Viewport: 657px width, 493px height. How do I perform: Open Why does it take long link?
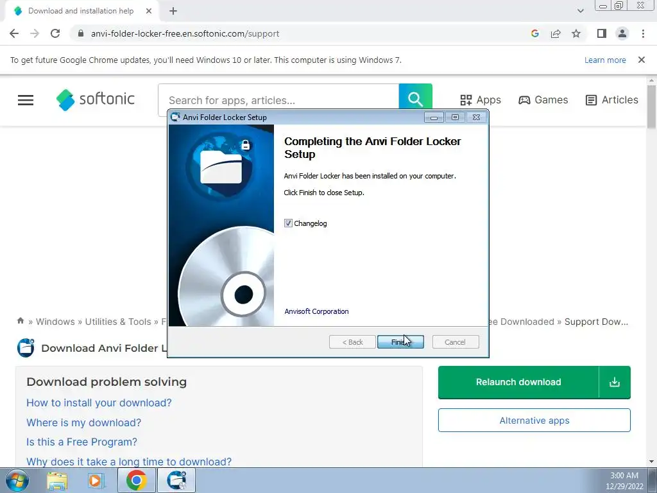point(129,462)
